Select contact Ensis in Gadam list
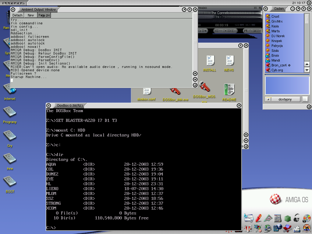The width and height of the screenshot is (312, 234). (285, 55)
